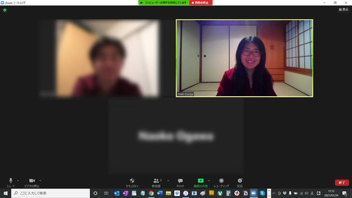Click the taskbar search box
This screenshot has width=352, height=198.
51,193
